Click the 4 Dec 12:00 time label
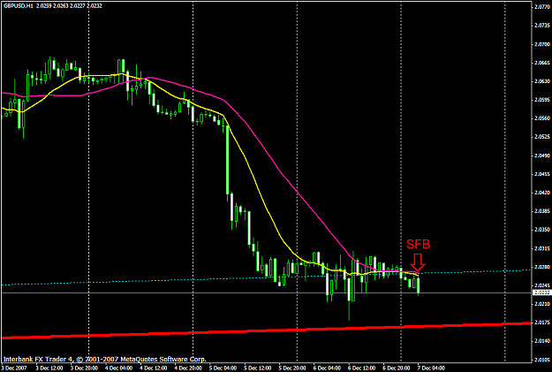This screenshot has width=552, height=372. [153, 368]
